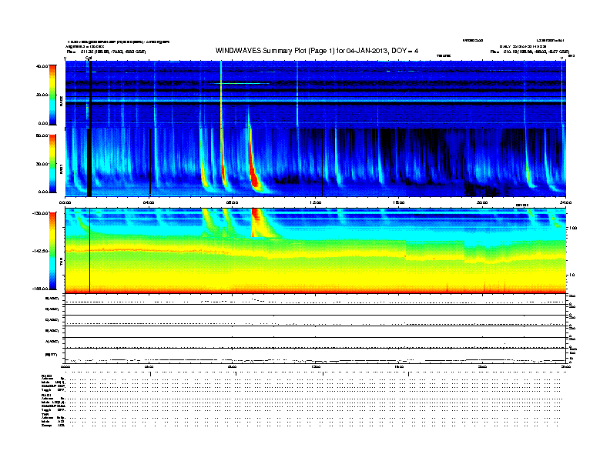
Task: Click 04:00 tick label under RAD1 panel
Action: click(149, 202)
